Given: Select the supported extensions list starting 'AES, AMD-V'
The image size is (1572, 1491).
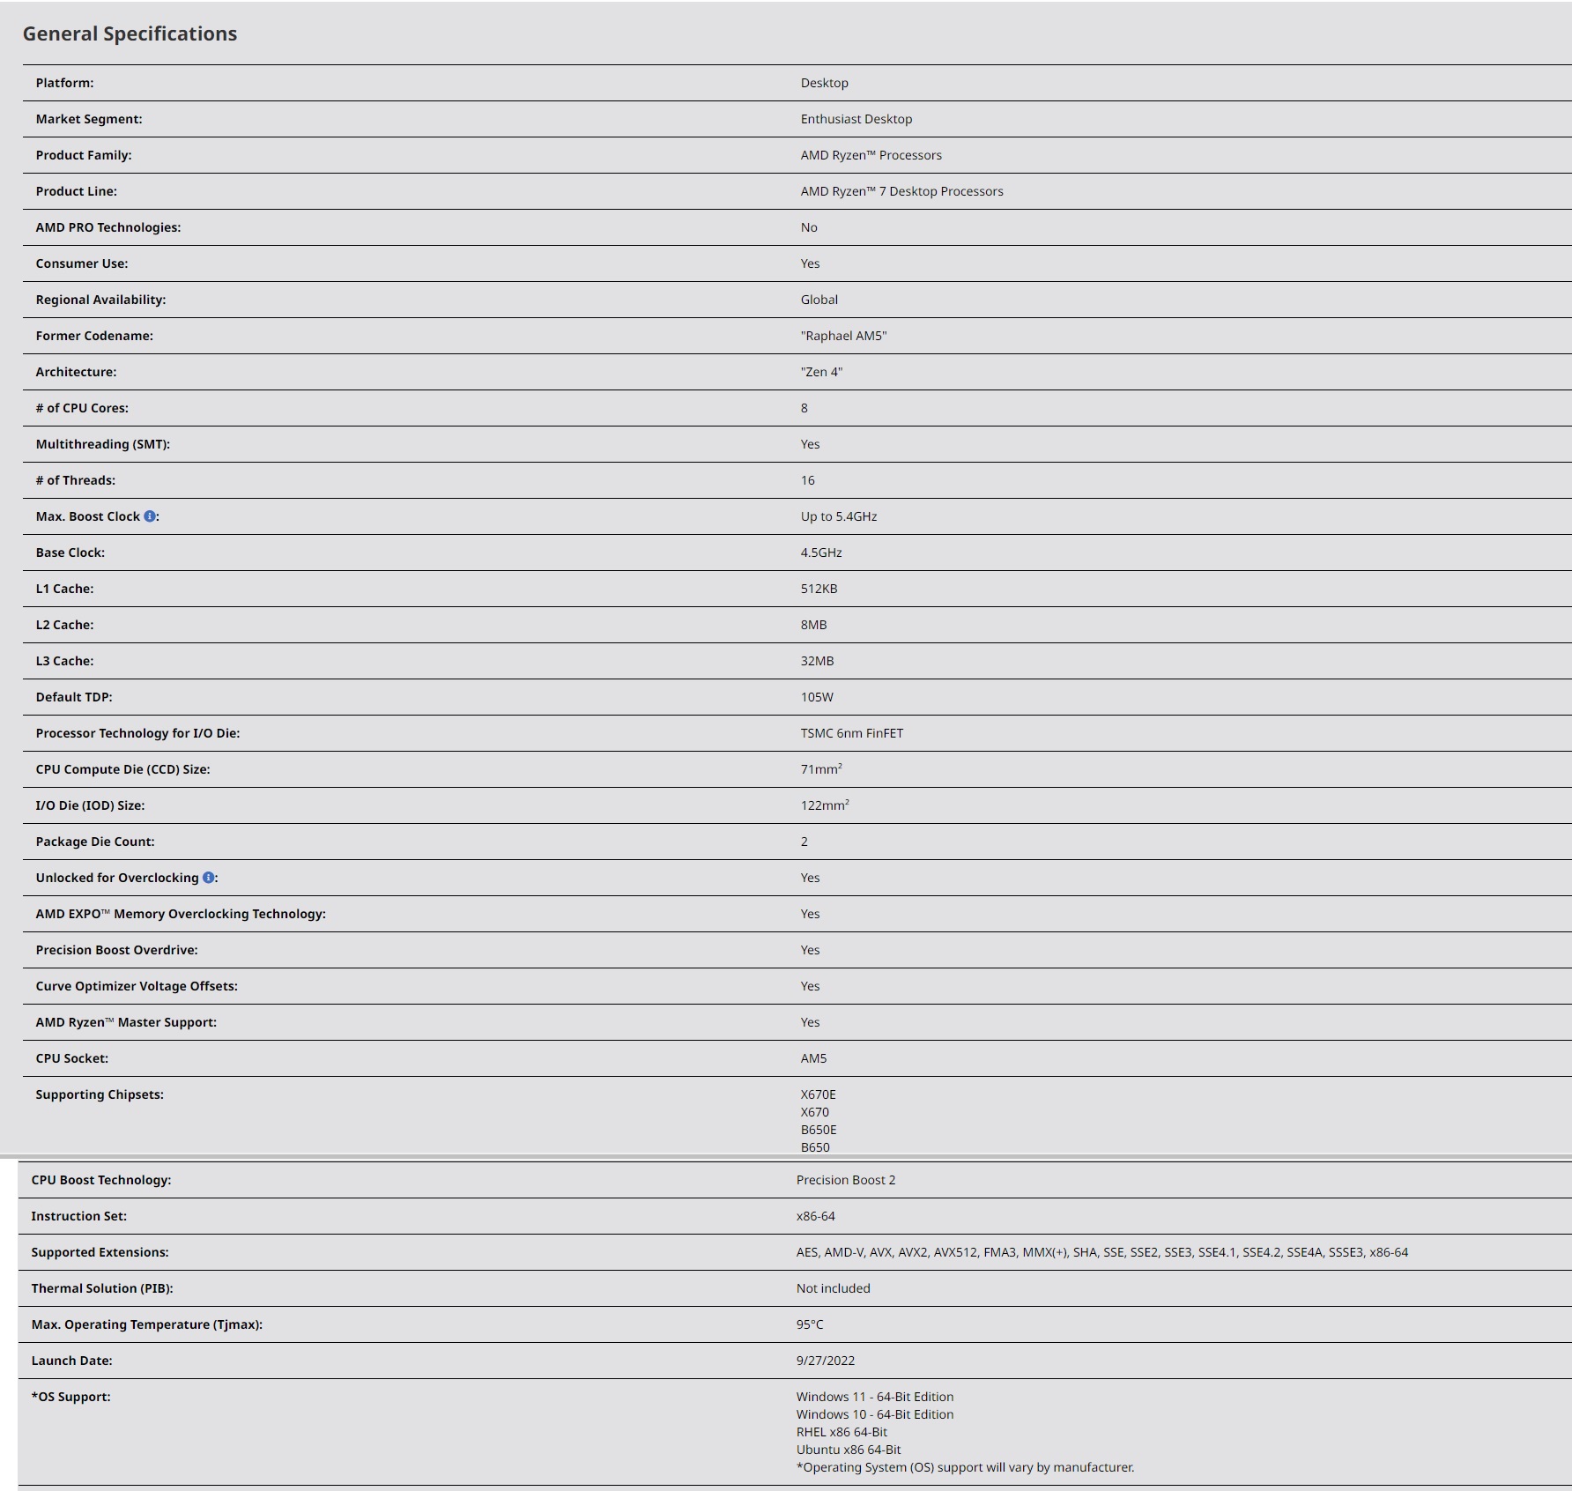Looking at the screenshot, I should [1102, 1252].
